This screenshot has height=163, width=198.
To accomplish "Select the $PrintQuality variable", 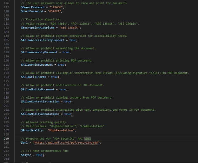I will click(x=32, y=130).
